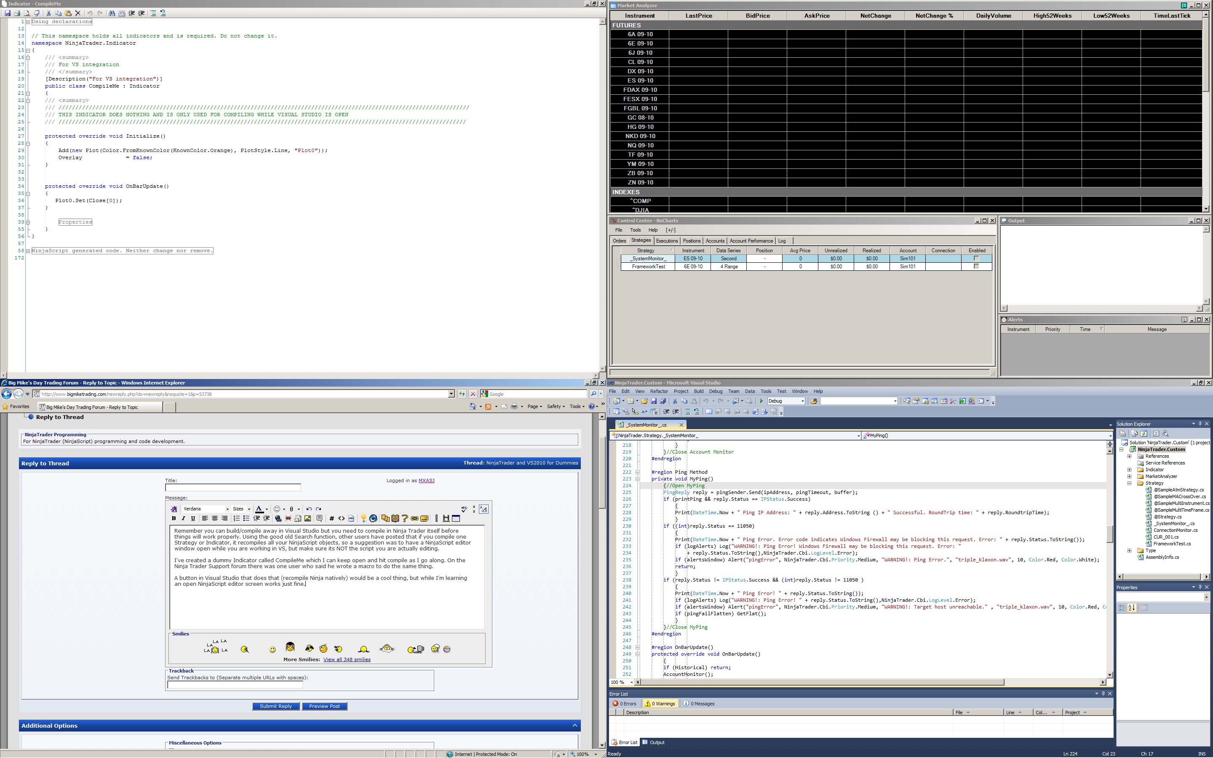Open the View all 348 smilies link
Screen dimensions: 1213x758
coord(347,660)
